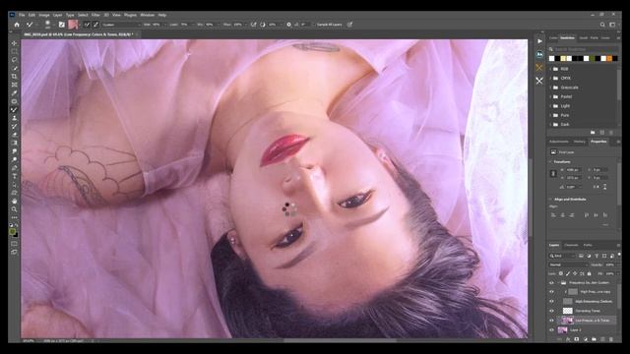Screen dimensions: 630x354
Task: Click the Fill value field in Layers
Action: click(x=610, y=273)
